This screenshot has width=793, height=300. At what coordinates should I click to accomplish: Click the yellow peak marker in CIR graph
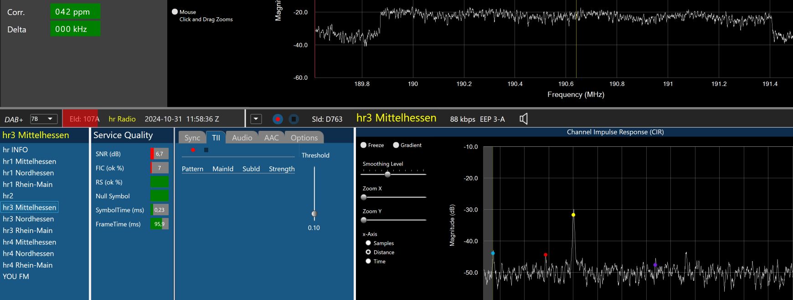click(573, 215)
